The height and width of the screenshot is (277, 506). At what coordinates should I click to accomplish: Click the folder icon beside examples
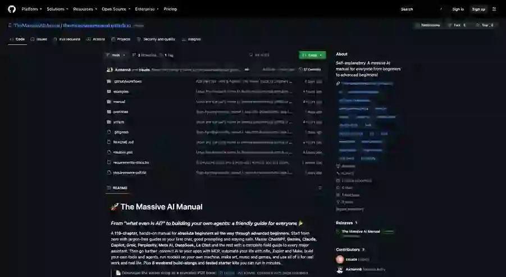click(x=109, y=92)
